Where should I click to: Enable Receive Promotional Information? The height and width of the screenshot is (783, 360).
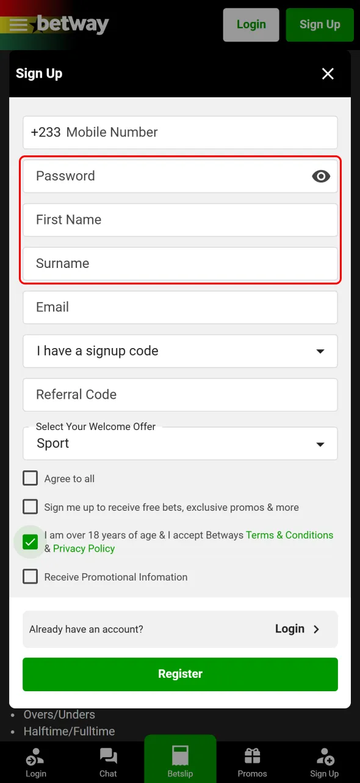pyautogui.click(x=30, y=576)
